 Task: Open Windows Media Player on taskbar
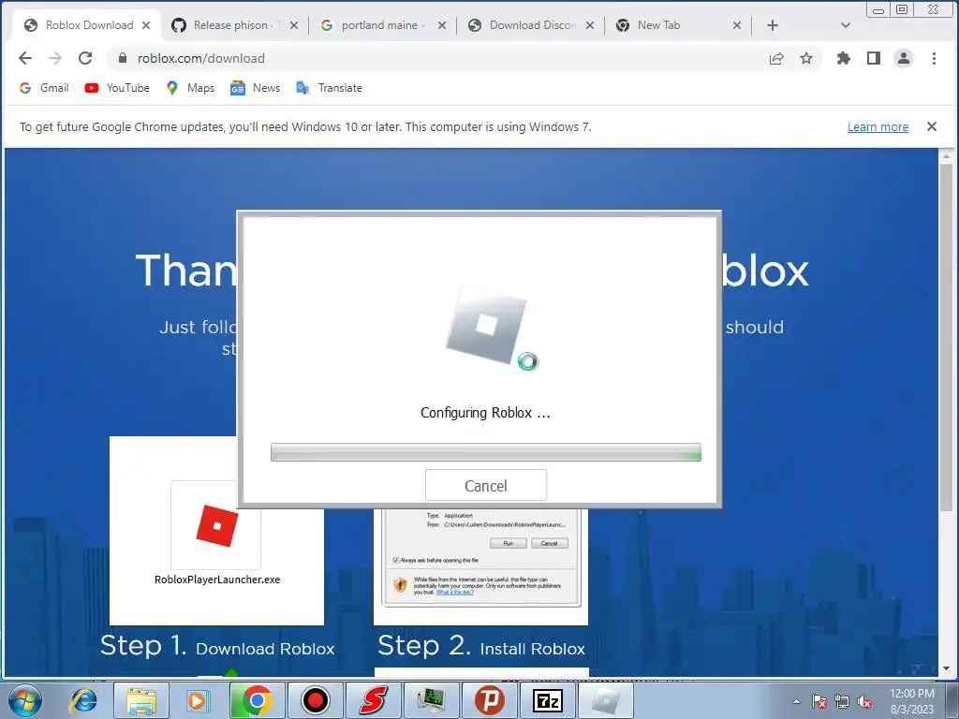click(198, 700)
